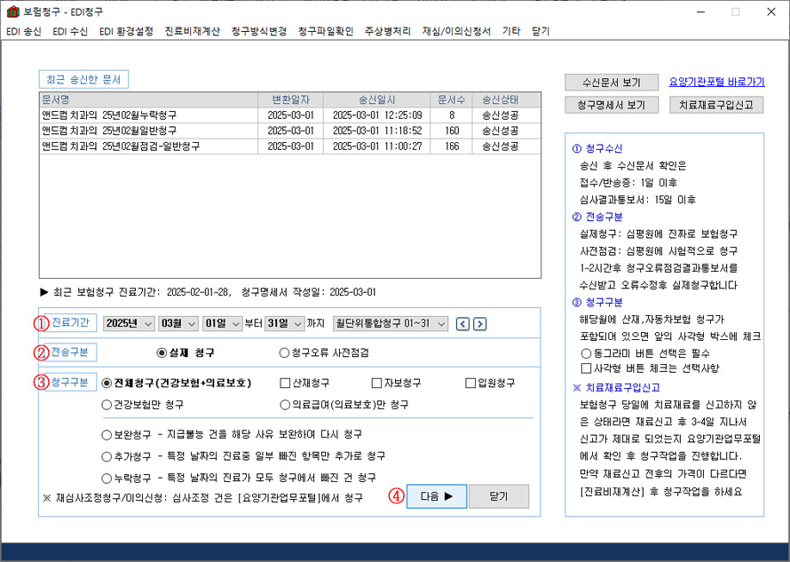The image size is (790, 562).
Task: Tick the 입원청구 checkbox
Action: pyautogui.click(x=471, y=384)
